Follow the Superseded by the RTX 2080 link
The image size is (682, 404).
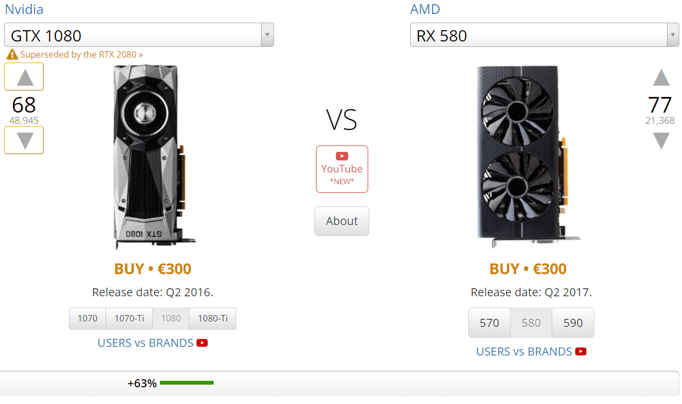pos(82,54)
